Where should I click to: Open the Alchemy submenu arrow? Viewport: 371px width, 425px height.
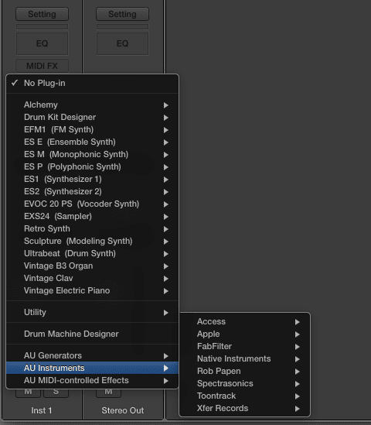pos(166,105)
